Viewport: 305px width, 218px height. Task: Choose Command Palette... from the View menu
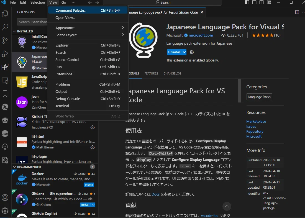88,10
